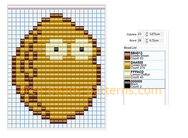The image size is (188, 138).
Task: Click the 'Bead List' heading
Action: click(x=130, y=48)
